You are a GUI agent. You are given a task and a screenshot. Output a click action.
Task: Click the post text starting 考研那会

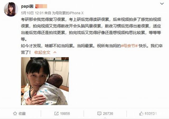(x=91, y=29)
